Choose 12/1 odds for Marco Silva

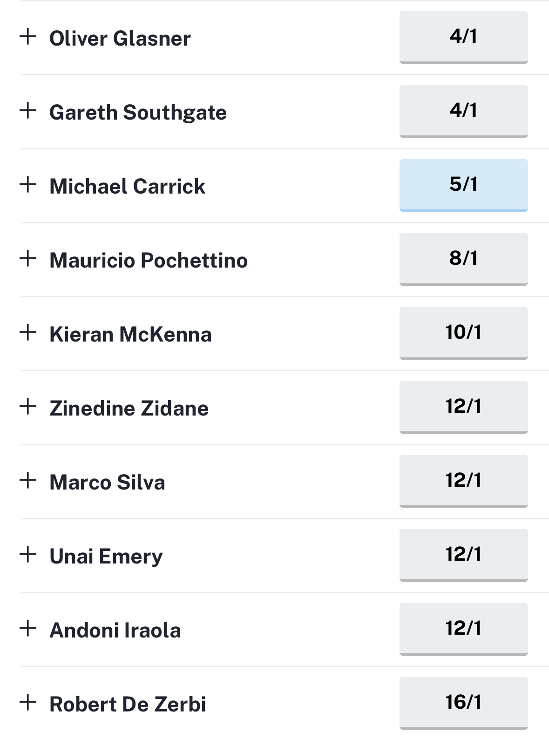(463, 481)
